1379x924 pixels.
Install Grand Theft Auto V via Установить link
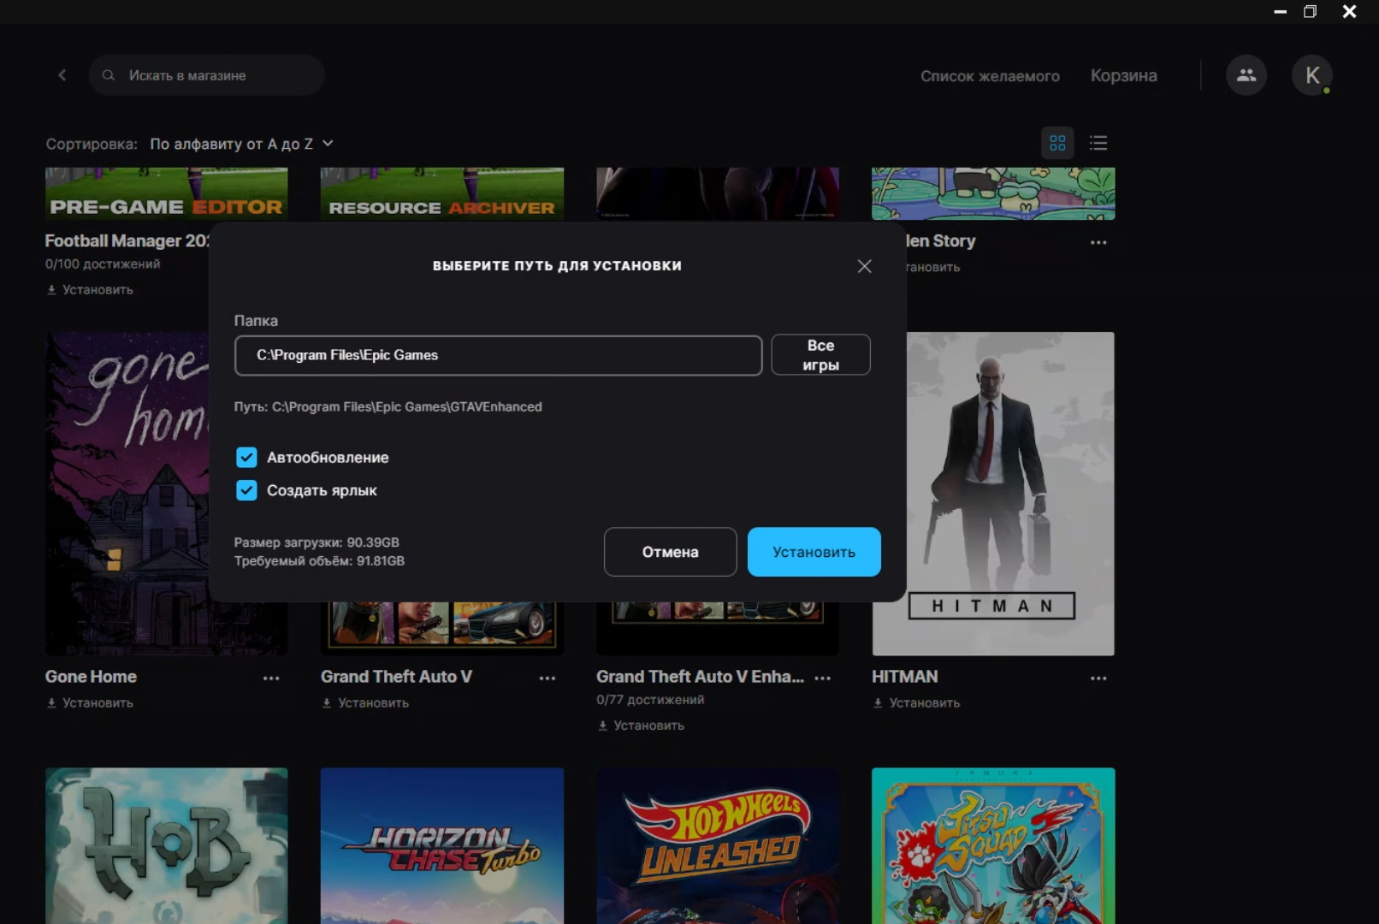[365, 703]
